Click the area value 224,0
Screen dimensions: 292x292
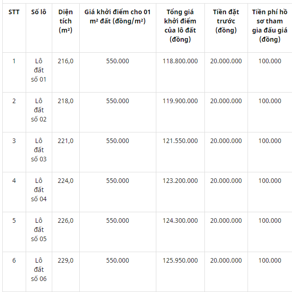pyautogui.click(x=66, y=181)
